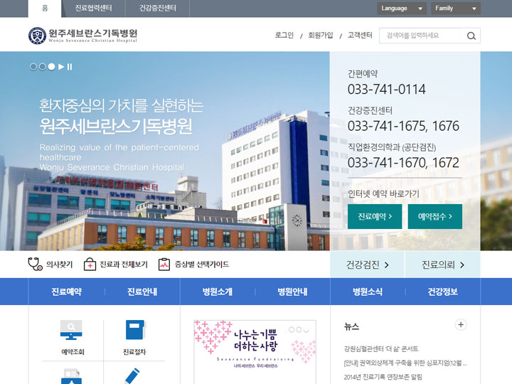The height and width of the screenshot is (384, 512).
Task: Click the 증상별 선택가이드 text link
Action: click(x=202, y=265)
